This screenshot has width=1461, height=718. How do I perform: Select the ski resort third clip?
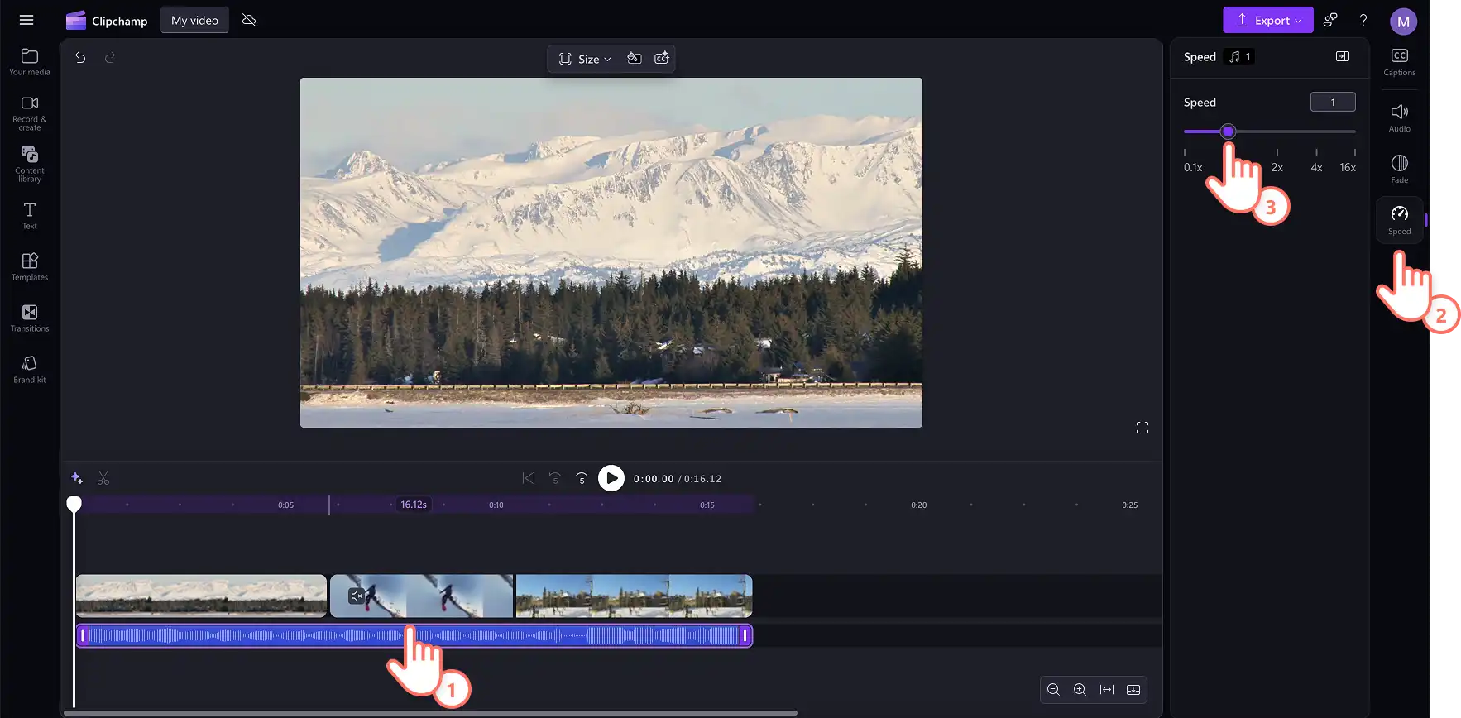pos(634,596)
